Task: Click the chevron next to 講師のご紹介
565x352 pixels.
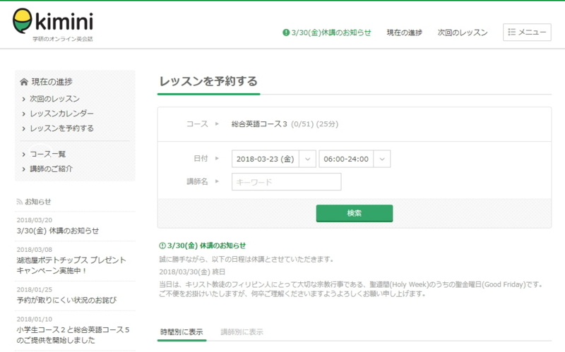Action: pyautogui.click(x=24, y=169)
